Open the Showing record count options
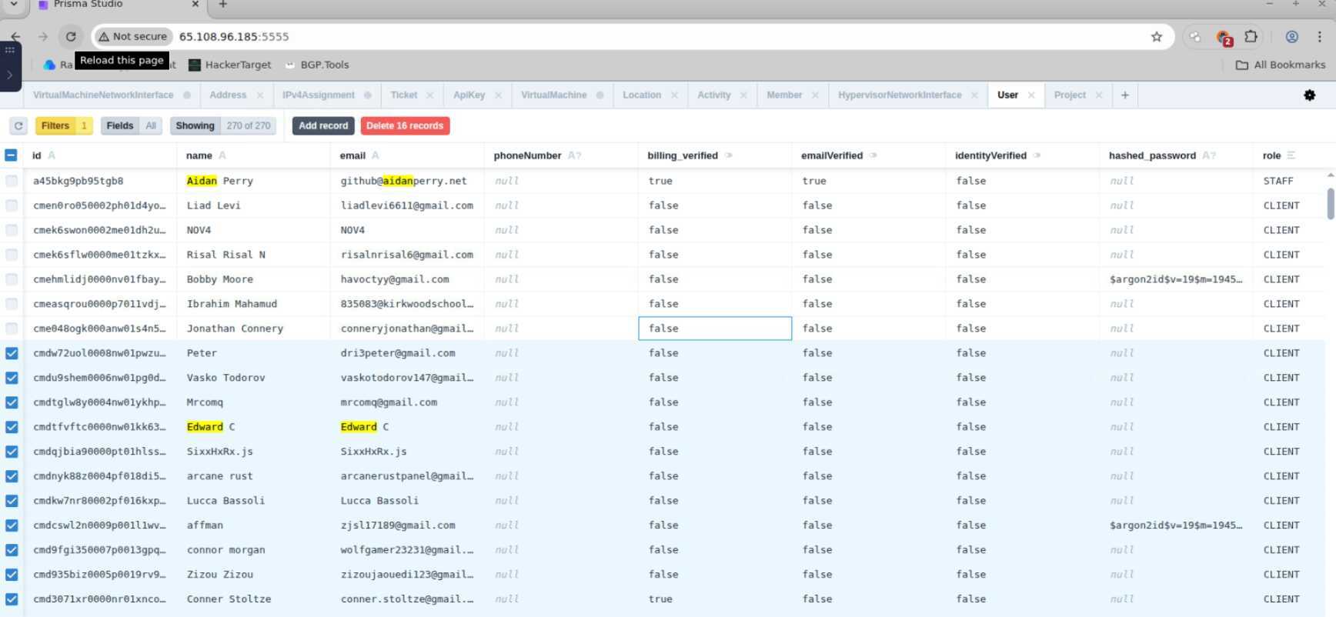Image resolution: width=1336 pixels, height=617 pixels. pos(222,125)
